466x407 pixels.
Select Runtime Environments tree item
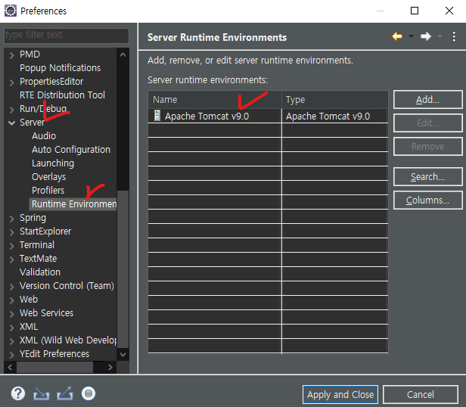click(x=74, y=204)
